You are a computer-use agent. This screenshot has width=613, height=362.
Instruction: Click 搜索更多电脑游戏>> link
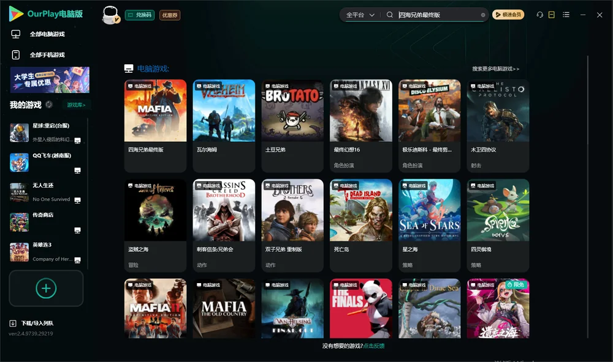[x=495, y=68]
